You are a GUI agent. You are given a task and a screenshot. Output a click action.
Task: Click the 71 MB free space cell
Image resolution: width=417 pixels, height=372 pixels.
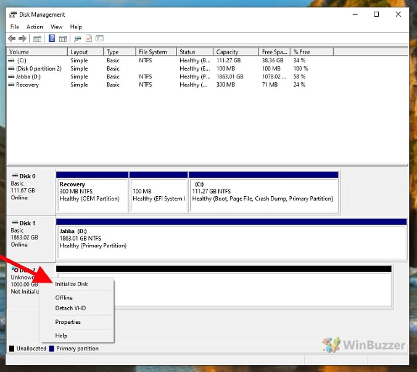pyautogui.click(x=270, y=85)
